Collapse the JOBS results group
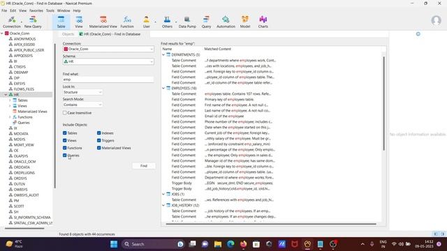Screen dimensions: 447x251 point(163,194)
